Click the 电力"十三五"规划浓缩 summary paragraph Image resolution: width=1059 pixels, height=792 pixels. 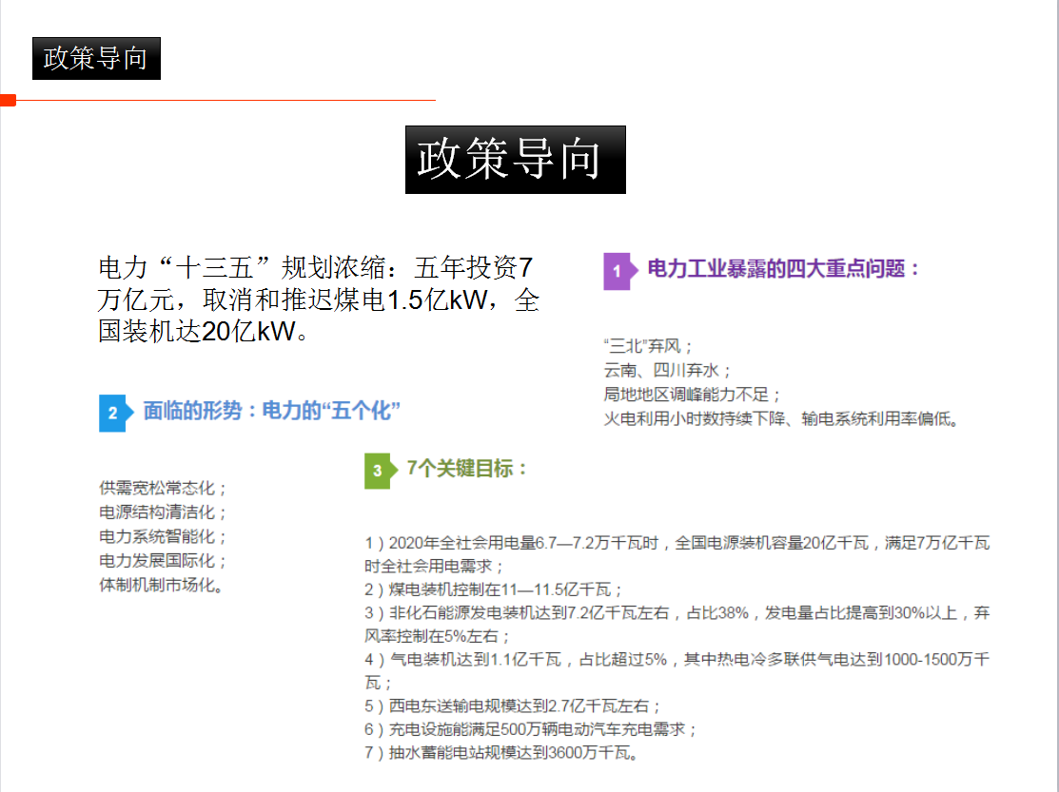pyautogui.click(x=319, y=300)
